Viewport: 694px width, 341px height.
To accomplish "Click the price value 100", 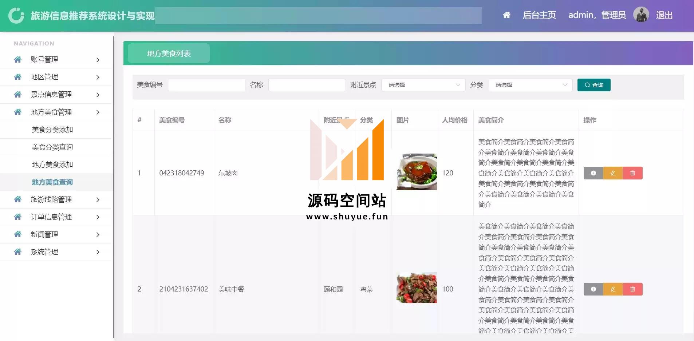I will click(447, 289).
